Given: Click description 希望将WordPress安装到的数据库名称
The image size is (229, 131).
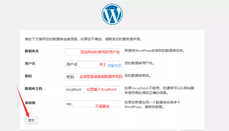Looking at the screenshot, I should [155, 51].
